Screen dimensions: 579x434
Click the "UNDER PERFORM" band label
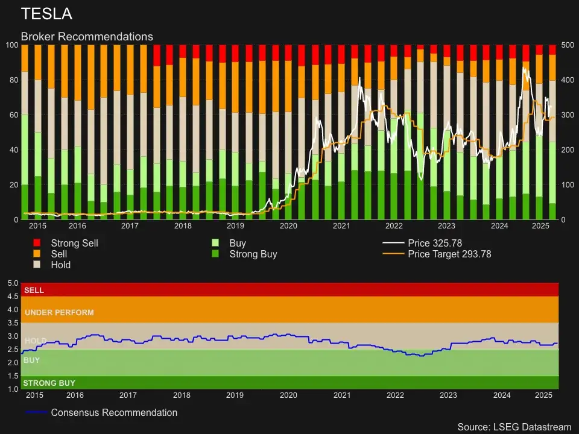(x=59, y=312)
